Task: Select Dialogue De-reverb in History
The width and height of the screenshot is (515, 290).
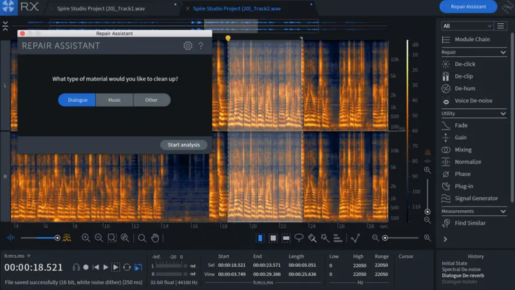Action: click(463, 276)
